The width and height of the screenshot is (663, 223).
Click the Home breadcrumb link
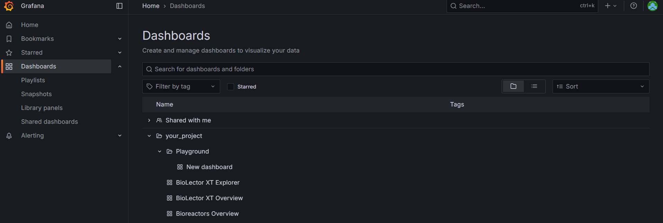click(x=151, y=6)
